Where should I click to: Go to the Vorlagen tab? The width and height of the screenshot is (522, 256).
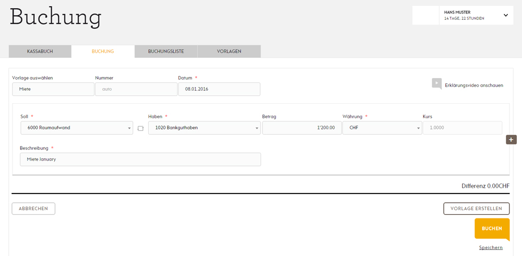pyautogui.click(x=229, y=52)
